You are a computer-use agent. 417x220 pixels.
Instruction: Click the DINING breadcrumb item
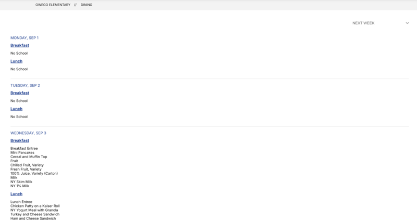(x=87, y=5)
